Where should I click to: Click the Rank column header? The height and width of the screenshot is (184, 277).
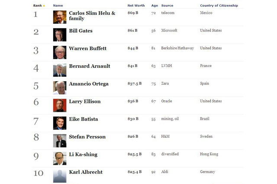pyautogui.click(x=38, y=6)
